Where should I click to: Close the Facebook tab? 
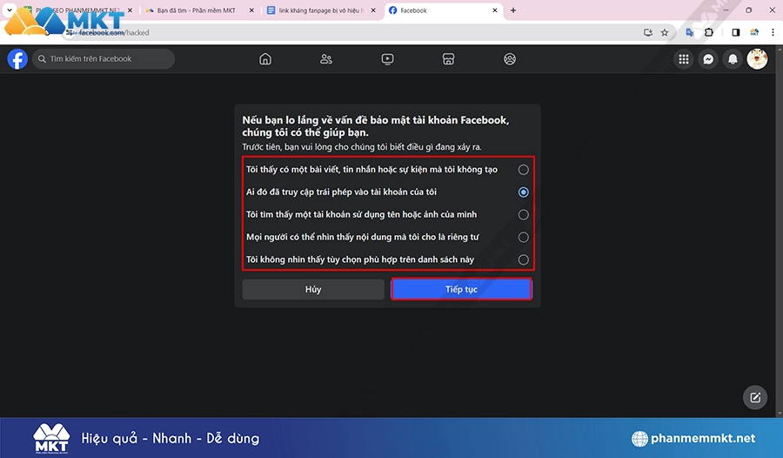[x=495, y=10]
